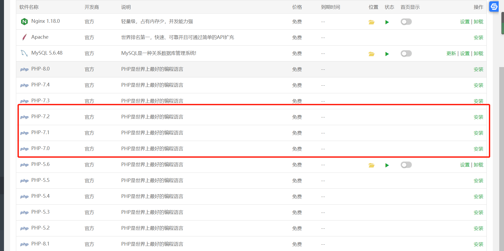The image size is (504, 251).
Task: Uninstall Nginx 1.18.0
Action: 479,22
